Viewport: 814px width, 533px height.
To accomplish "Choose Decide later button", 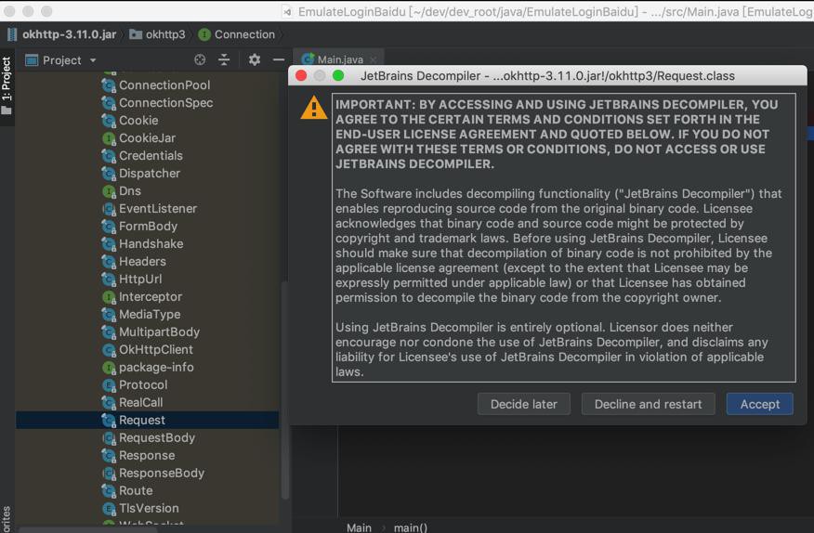I will pyautogui.click(x=524, y=404).
